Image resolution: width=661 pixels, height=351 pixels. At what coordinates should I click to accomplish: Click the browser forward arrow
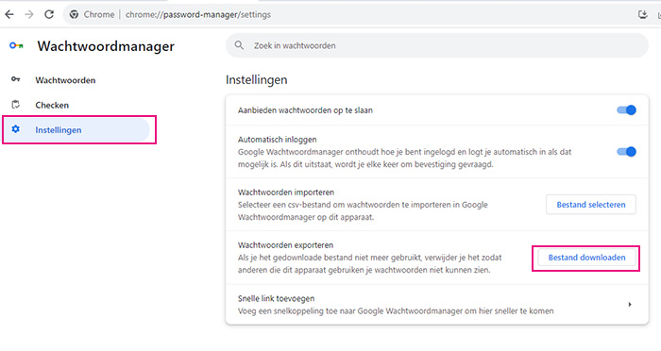[29, 14]
